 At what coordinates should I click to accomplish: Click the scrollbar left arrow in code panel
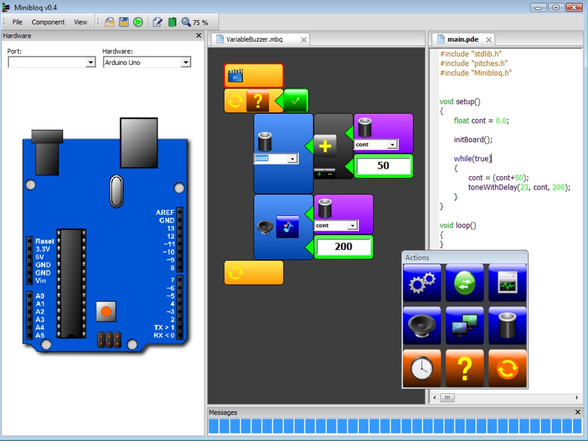(x=434, y=397)
